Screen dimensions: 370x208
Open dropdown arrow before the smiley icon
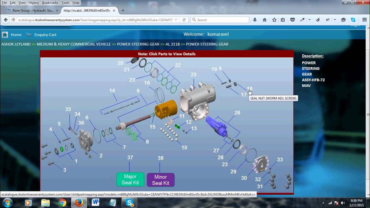[x=335, y=20]
